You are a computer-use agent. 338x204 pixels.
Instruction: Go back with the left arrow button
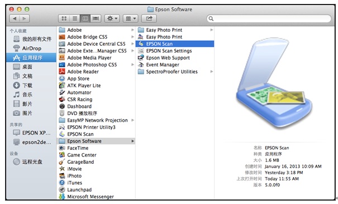pos(15,18)
